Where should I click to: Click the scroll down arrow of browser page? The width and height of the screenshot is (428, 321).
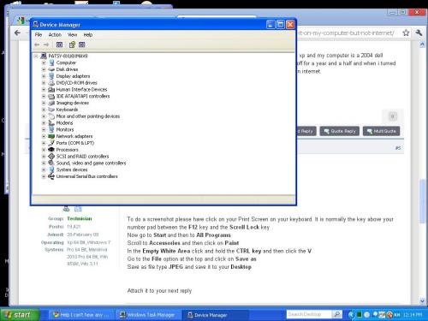422,300
